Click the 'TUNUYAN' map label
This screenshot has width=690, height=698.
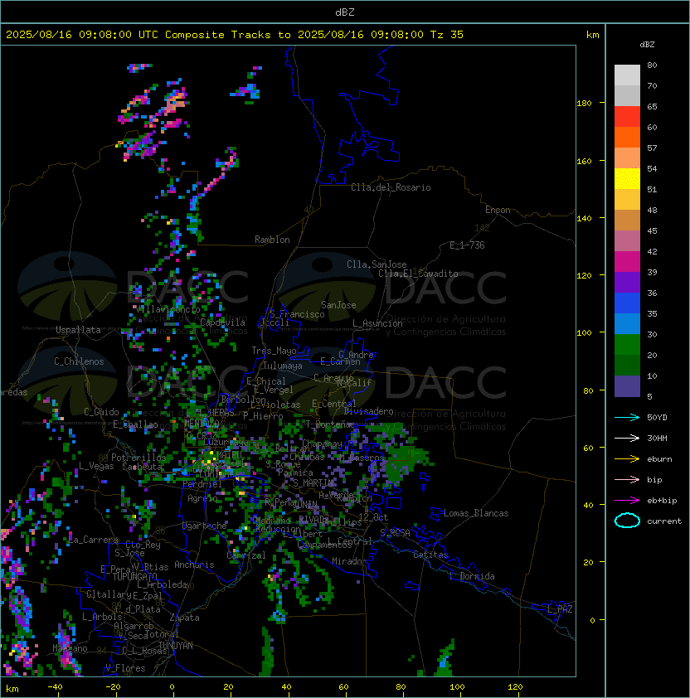176,646
